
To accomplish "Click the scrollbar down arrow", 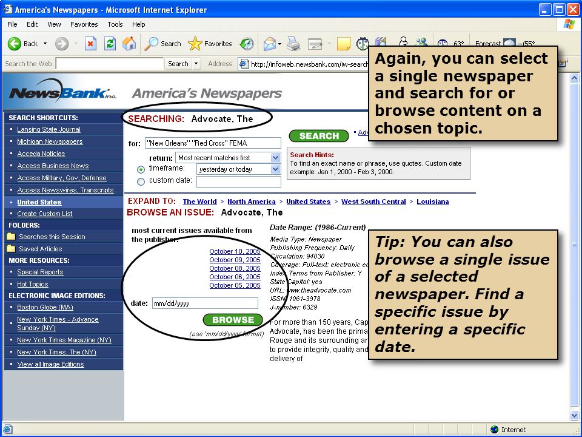I will 574,416.
